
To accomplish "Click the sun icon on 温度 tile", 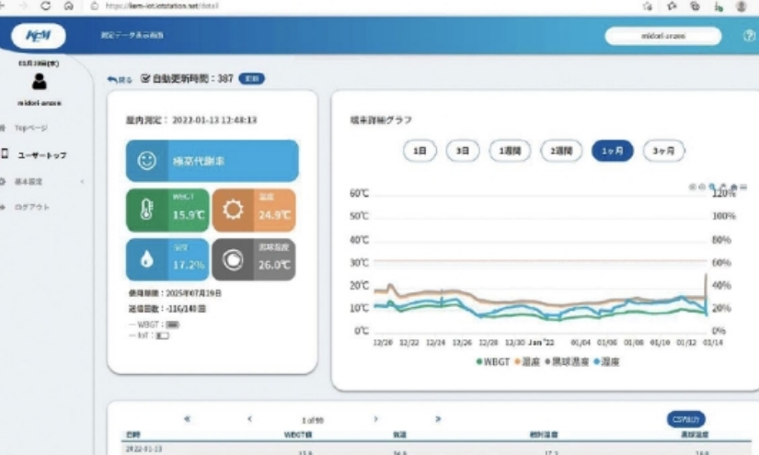I will tap(233, 210).
